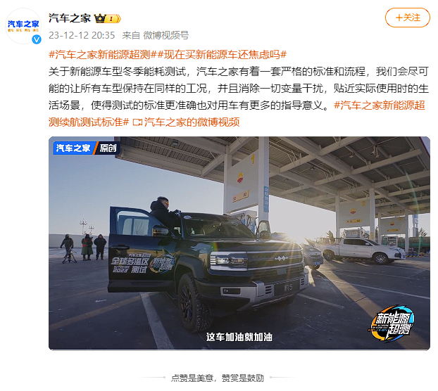Screen dimensions: 438x391
Task: Play the pickup truck video thumbnail
Action: [x=239, y=243]
